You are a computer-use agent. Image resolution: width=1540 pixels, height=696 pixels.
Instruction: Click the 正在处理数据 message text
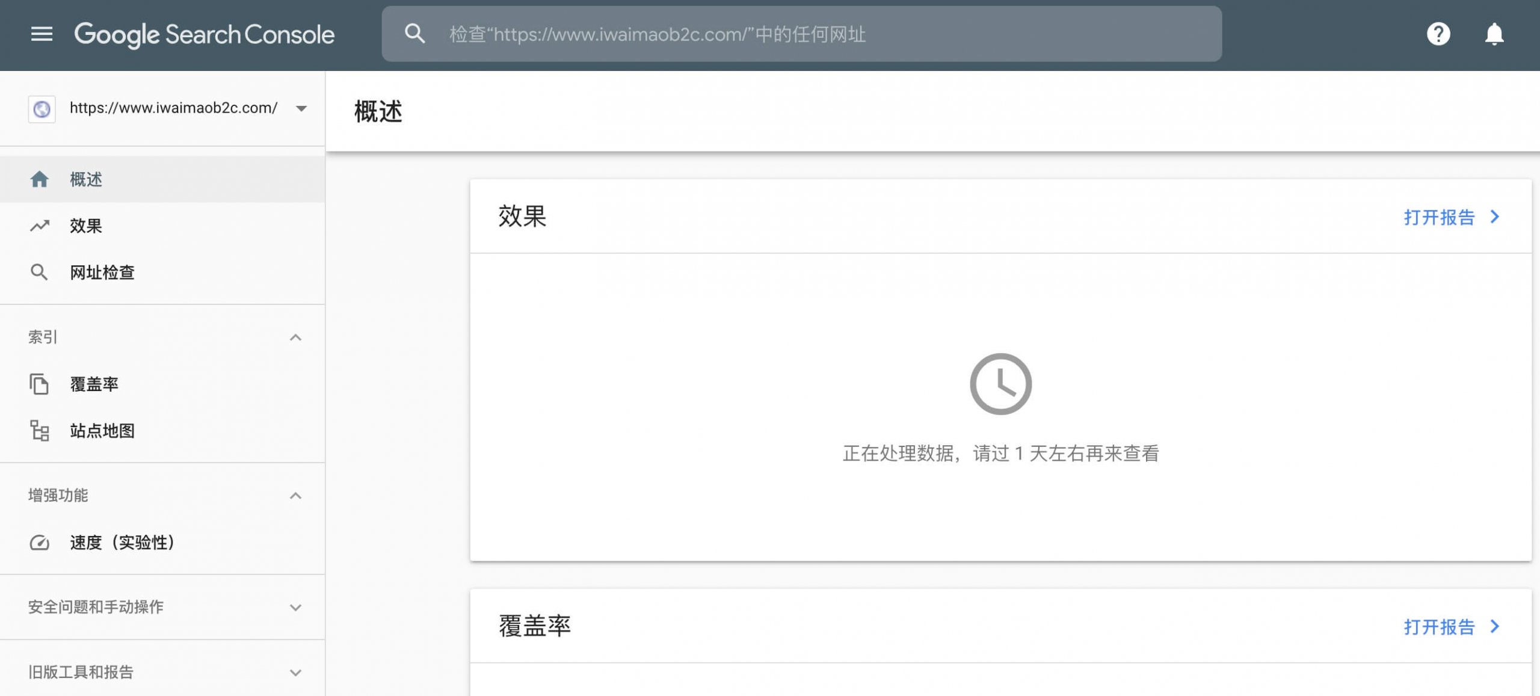click(1000, 454)
